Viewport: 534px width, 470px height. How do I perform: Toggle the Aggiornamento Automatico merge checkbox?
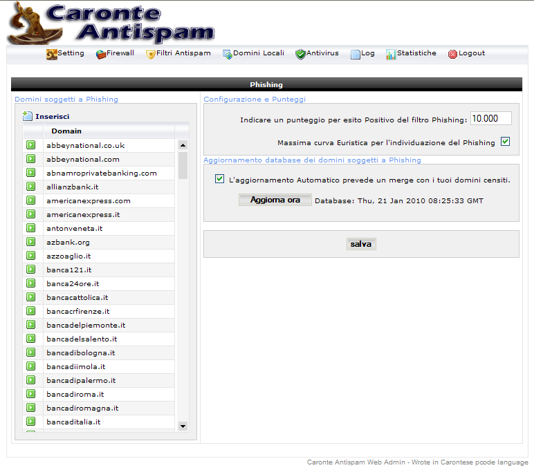219,179
